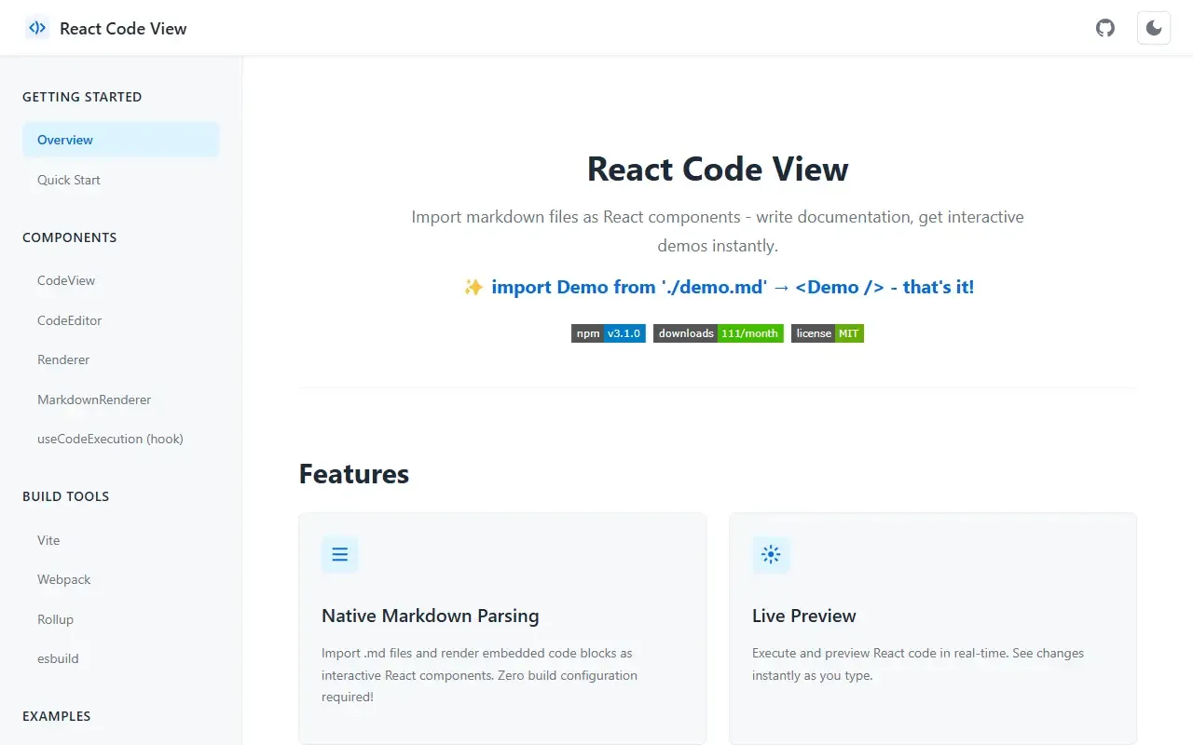Viewport: 1193px width, 745px height.
Task: Select Overview in the sidebar
Action: pos(121,140)
